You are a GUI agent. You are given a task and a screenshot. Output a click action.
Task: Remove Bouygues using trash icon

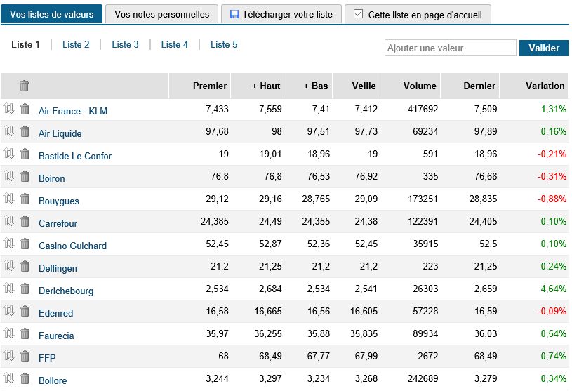tap(25, 199)
